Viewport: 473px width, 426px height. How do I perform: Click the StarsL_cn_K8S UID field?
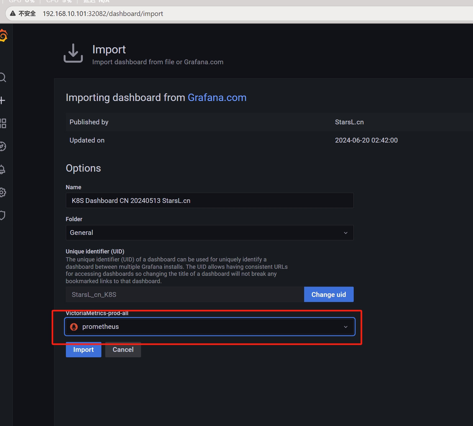point(185,294)
